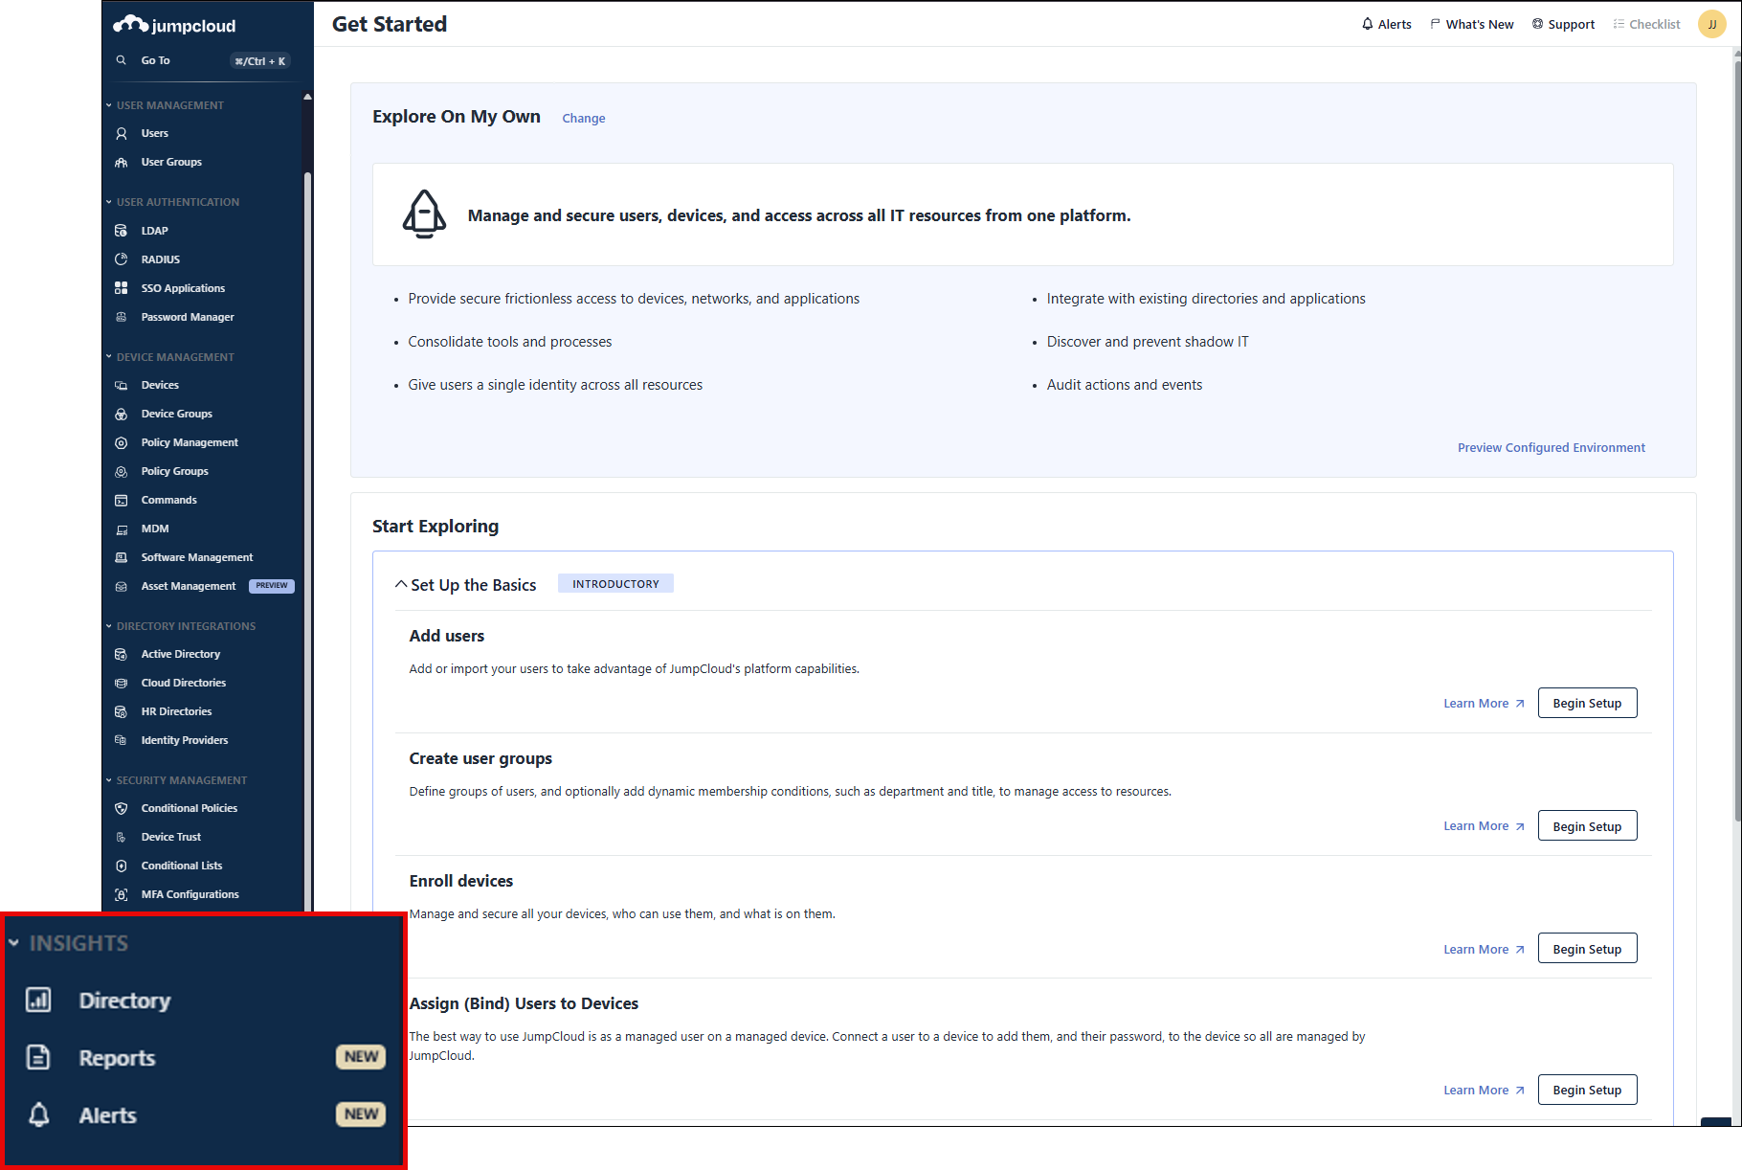Collapse the Insights sidebar section

tap(14, 943)
